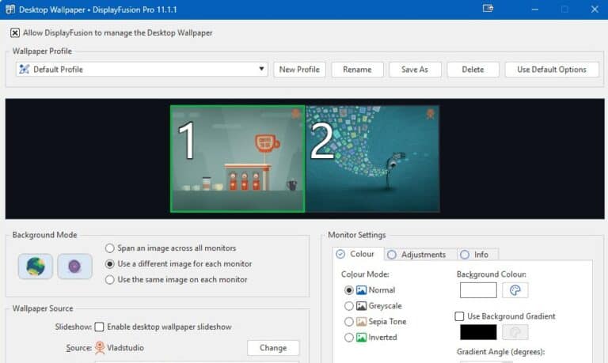
Task: Switch to the Info tab
Action: (478, 255)
